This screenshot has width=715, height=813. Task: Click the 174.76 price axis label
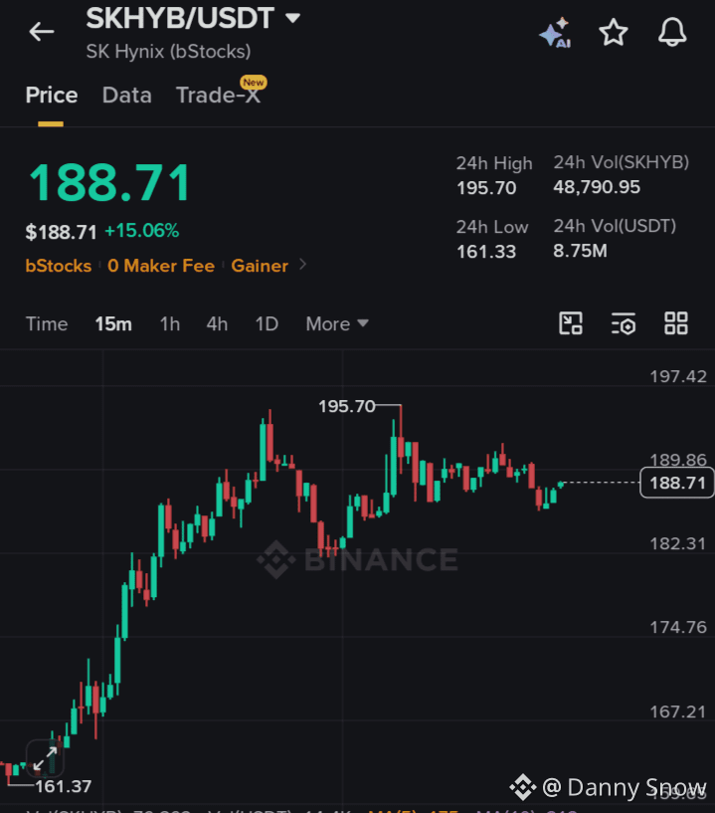pyautogui.click(x=678, y=627)
